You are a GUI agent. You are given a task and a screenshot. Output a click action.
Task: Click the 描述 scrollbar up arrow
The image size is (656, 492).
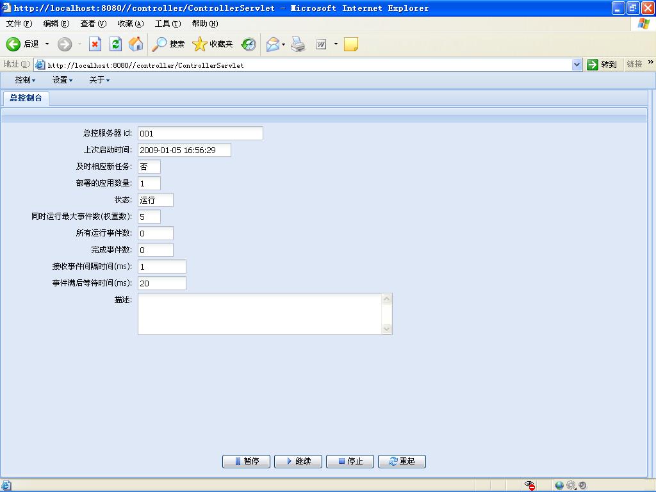click(386, 299)
